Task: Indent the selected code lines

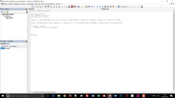Action: [46, 7]
